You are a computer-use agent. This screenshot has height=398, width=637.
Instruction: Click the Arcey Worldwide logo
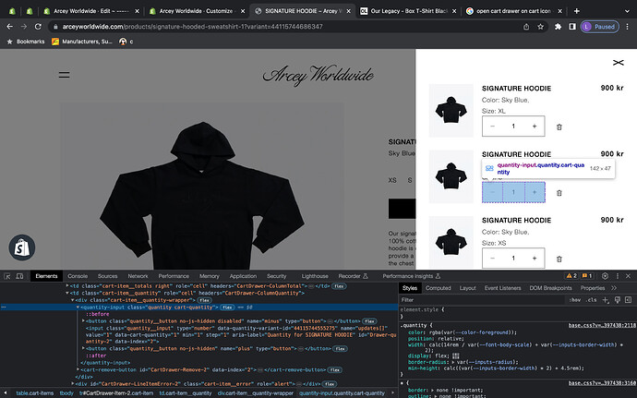point(318,75)
